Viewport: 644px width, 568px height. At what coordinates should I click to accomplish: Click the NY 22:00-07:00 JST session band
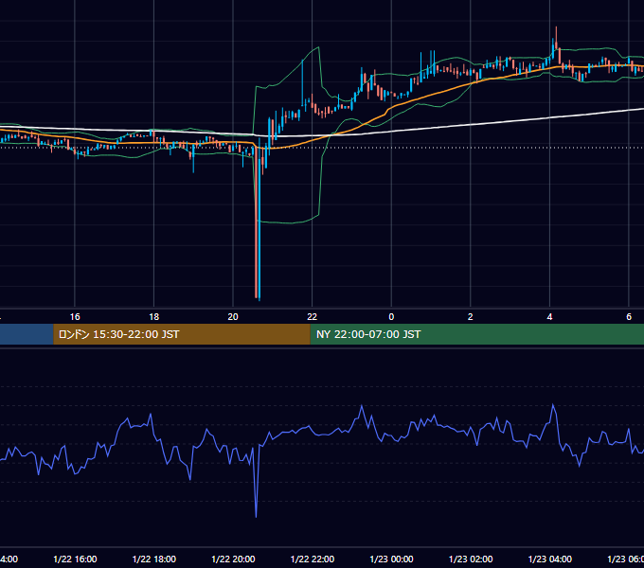pyautogui.click(x=476, y=334)
